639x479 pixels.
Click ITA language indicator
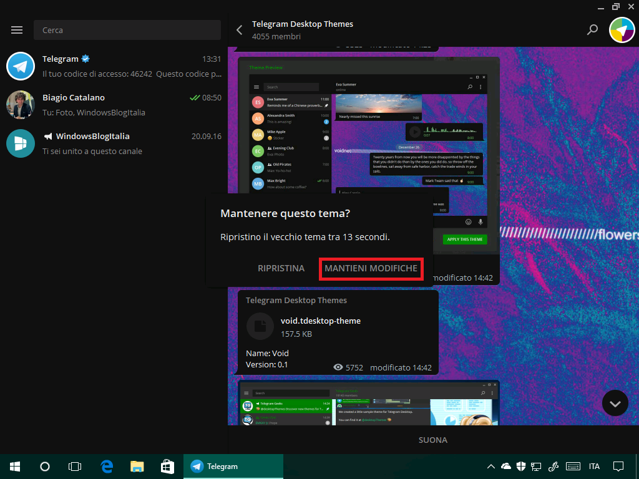pyautogui.click(x=594, y=467)
